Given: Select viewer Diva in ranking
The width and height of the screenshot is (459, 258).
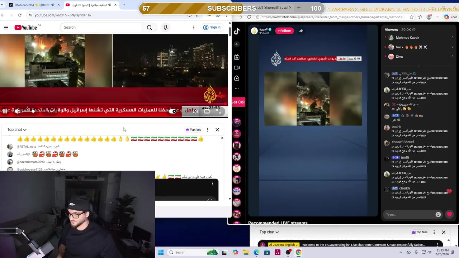Looking at the screenshot, I should point(399,57).
